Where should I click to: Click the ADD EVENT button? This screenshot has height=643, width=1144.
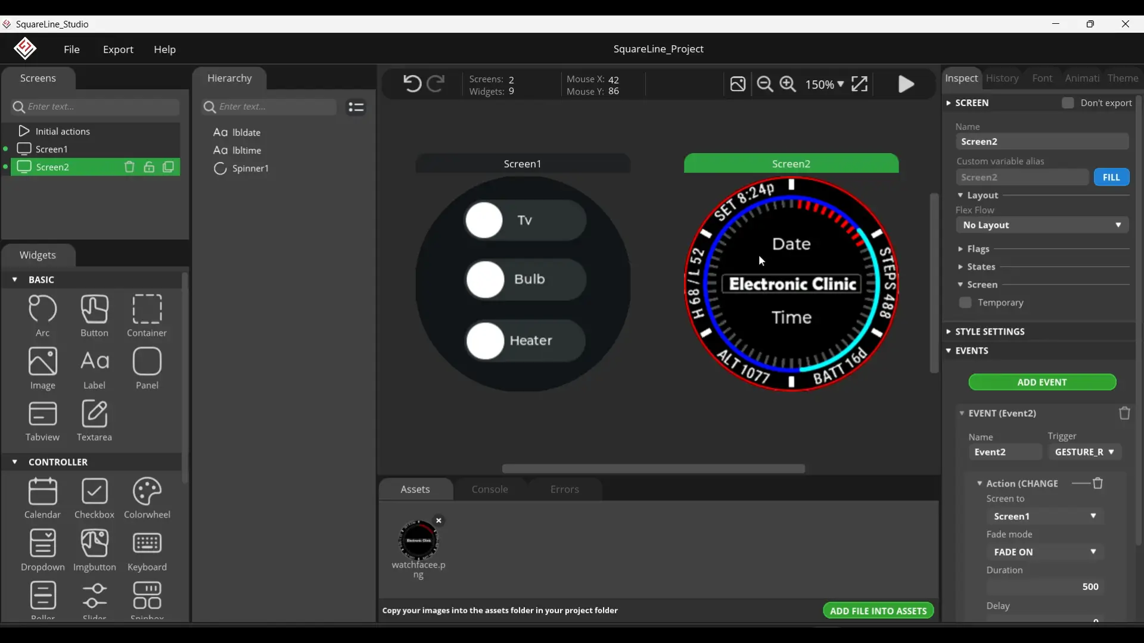(x=1042, y=382)
